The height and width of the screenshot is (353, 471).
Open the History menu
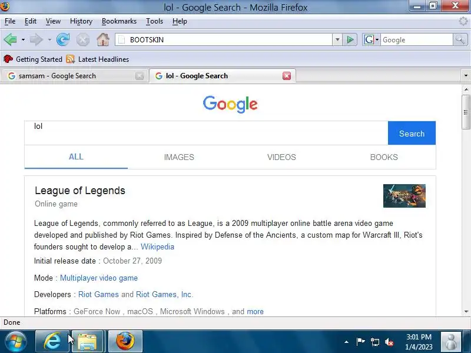coord(81,21)
